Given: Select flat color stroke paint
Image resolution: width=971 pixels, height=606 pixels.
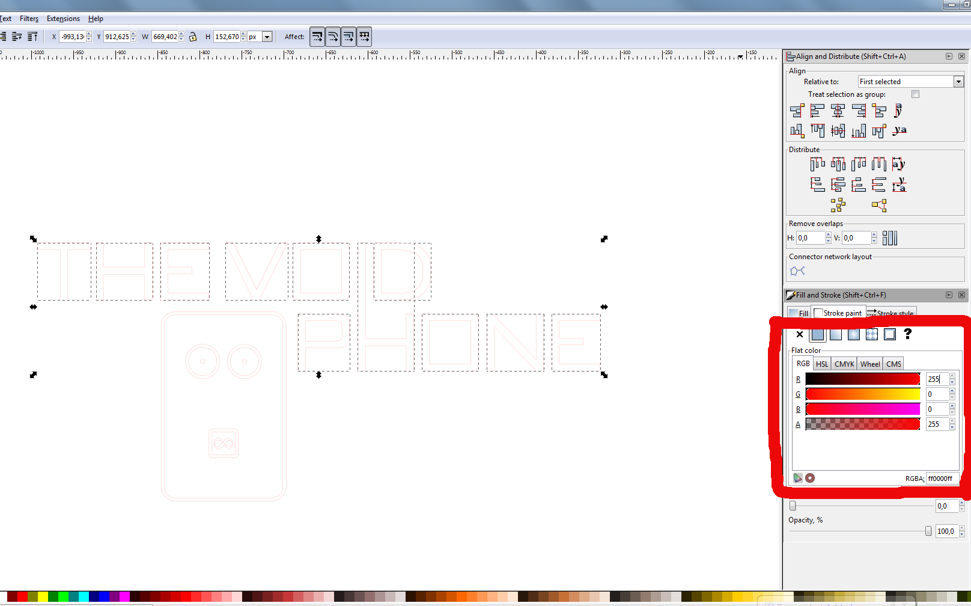Looking at the screenshot, I should [x=818, y=334].
